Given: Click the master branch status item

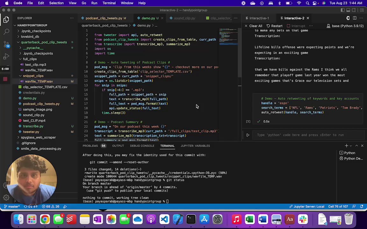Looking at the screenshot, I should [12, 206].
